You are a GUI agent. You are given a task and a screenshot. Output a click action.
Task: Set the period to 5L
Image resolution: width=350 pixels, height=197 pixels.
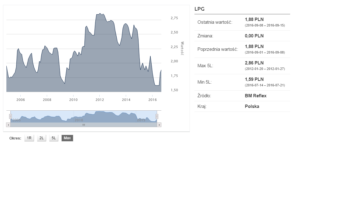[x=54, y=138]
